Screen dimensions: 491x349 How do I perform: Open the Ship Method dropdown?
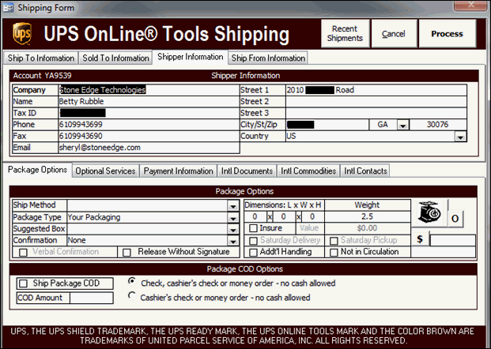pos(233,206)
